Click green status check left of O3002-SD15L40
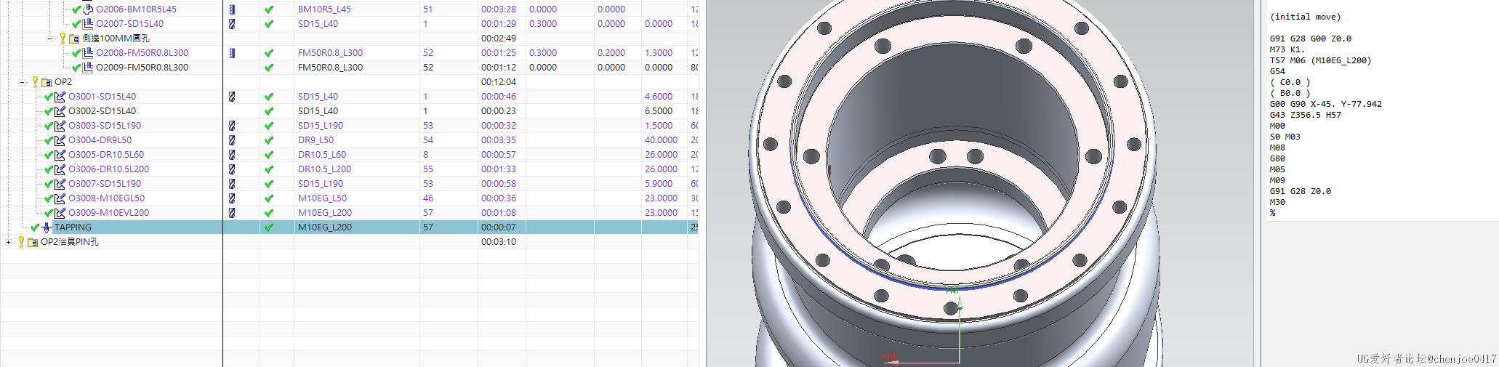Screen dimensions: 1499x367 coord(49,111)
